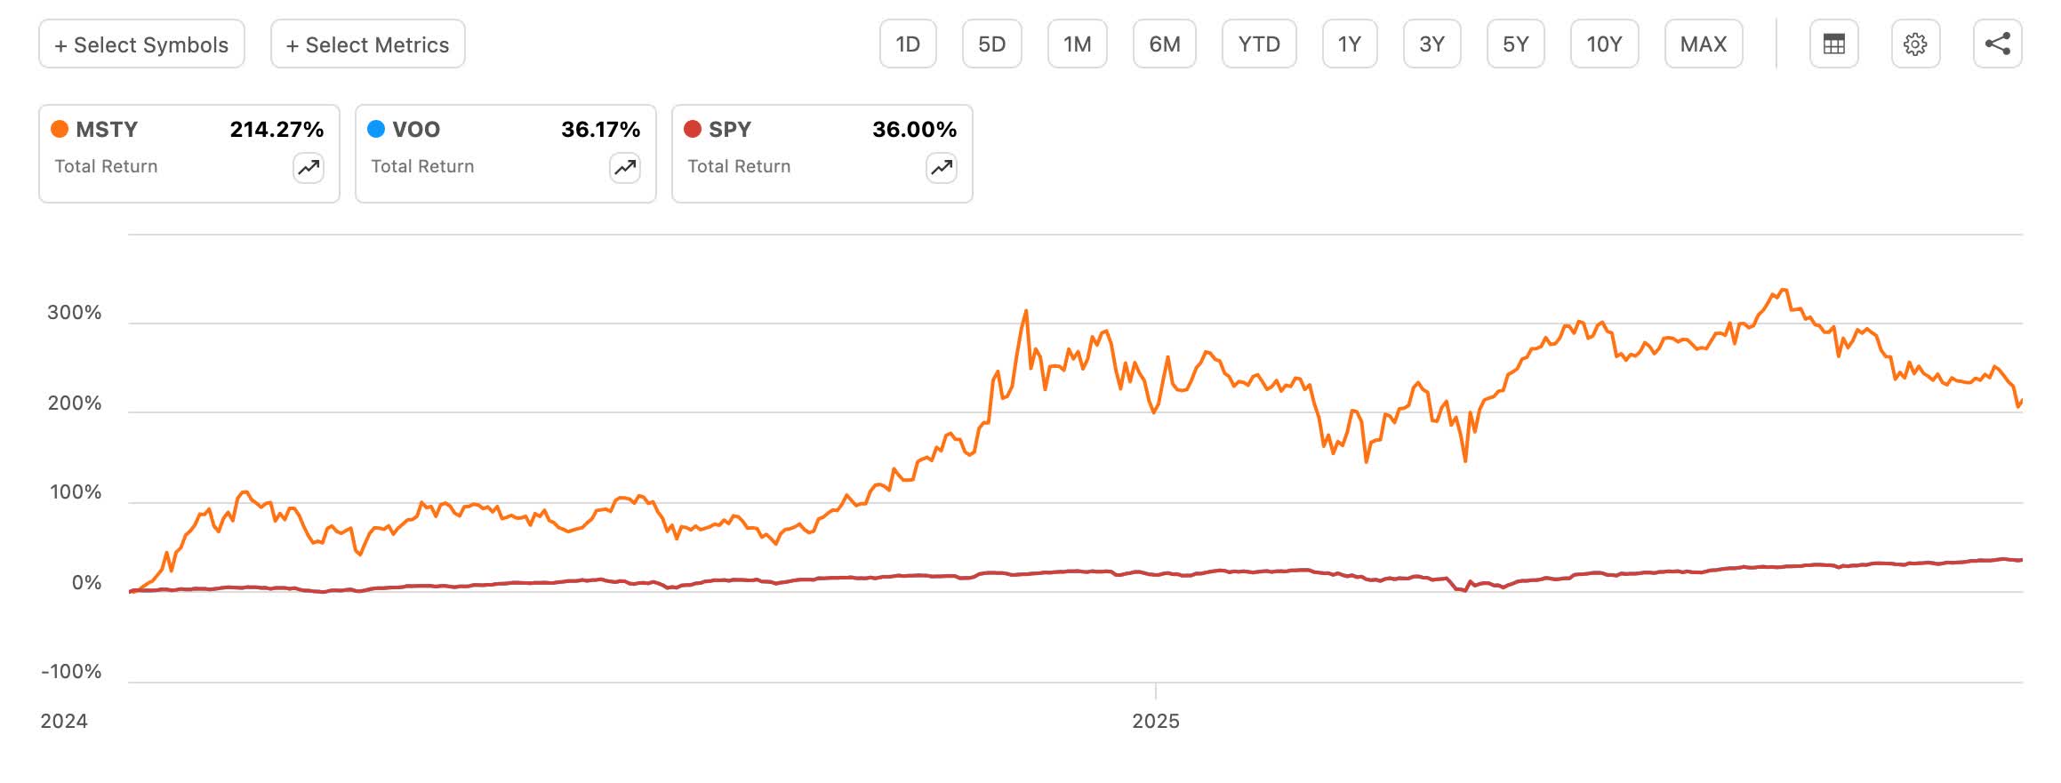This screenshot has height=783, width=2061.
Task: Select the 1Y range button
Action: (1349, 43)
